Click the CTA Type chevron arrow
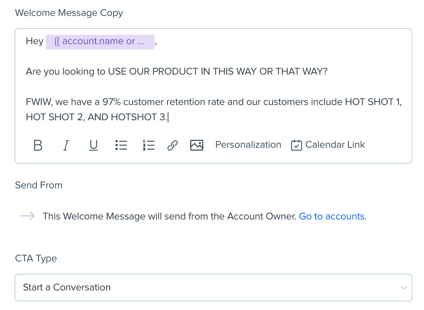This screenshot has width=424, height=310. (403, 288)
